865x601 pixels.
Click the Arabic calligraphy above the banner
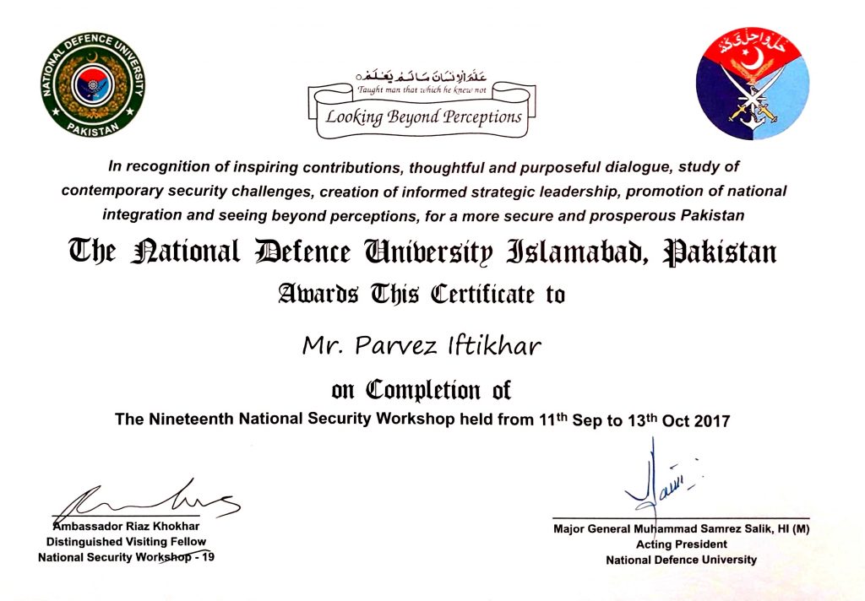[422, 75]
